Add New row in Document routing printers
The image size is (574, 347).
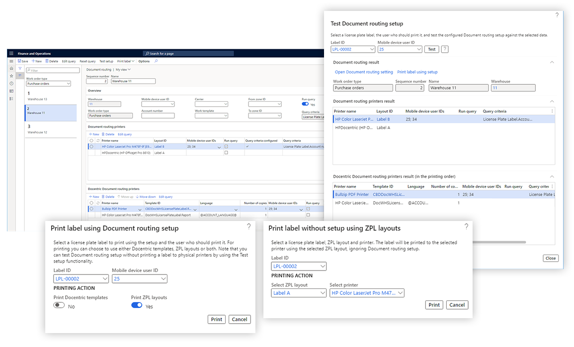pos(94,134)
